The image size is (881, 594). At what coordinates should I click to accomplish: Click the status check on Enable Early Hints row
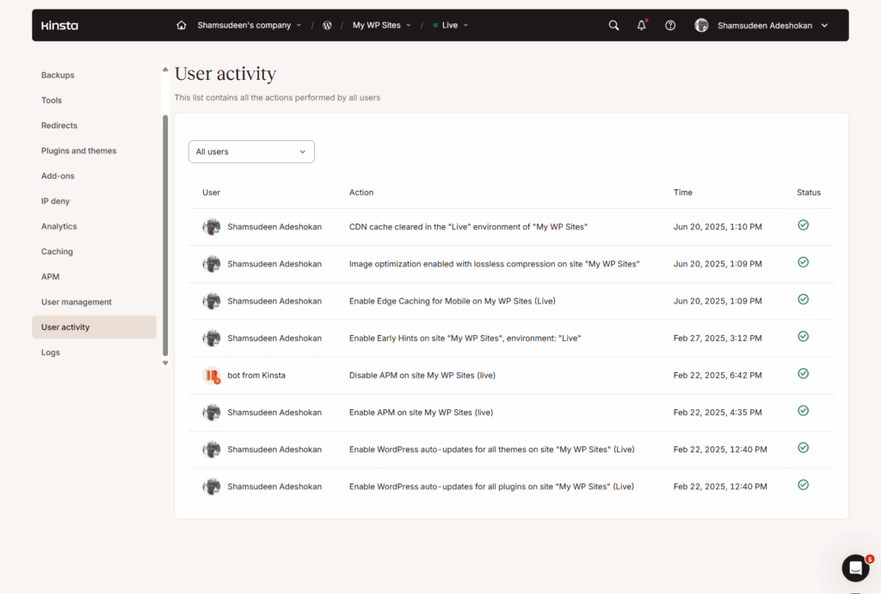pos(803,336)
